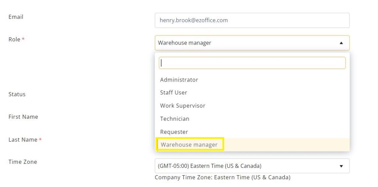Click the red asterisk beside Last Name
Viewport: 378px width, 187px height.
coord(40,139)
